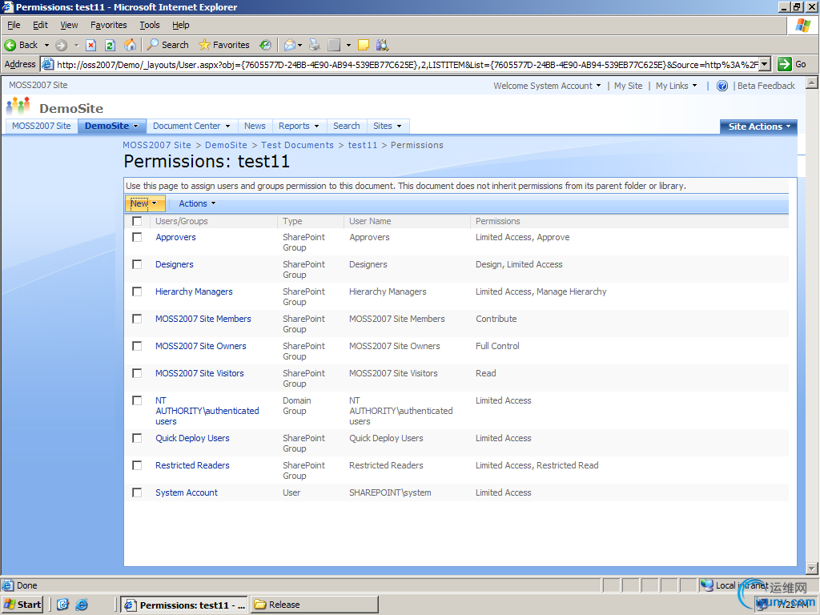Click the yellow Discuss note icon

(364, 45)
